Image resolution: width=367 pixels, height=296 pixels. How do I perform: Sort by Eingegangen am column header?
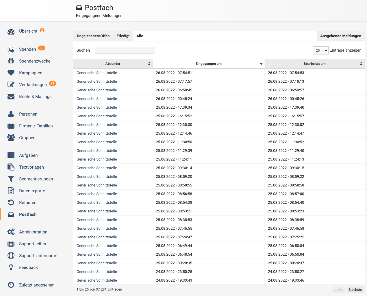pos(208,64)
